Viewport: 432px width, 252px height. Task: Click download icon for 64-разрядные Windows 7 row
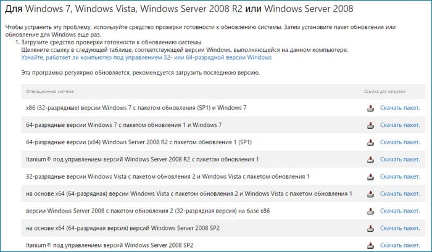point(370,125)
